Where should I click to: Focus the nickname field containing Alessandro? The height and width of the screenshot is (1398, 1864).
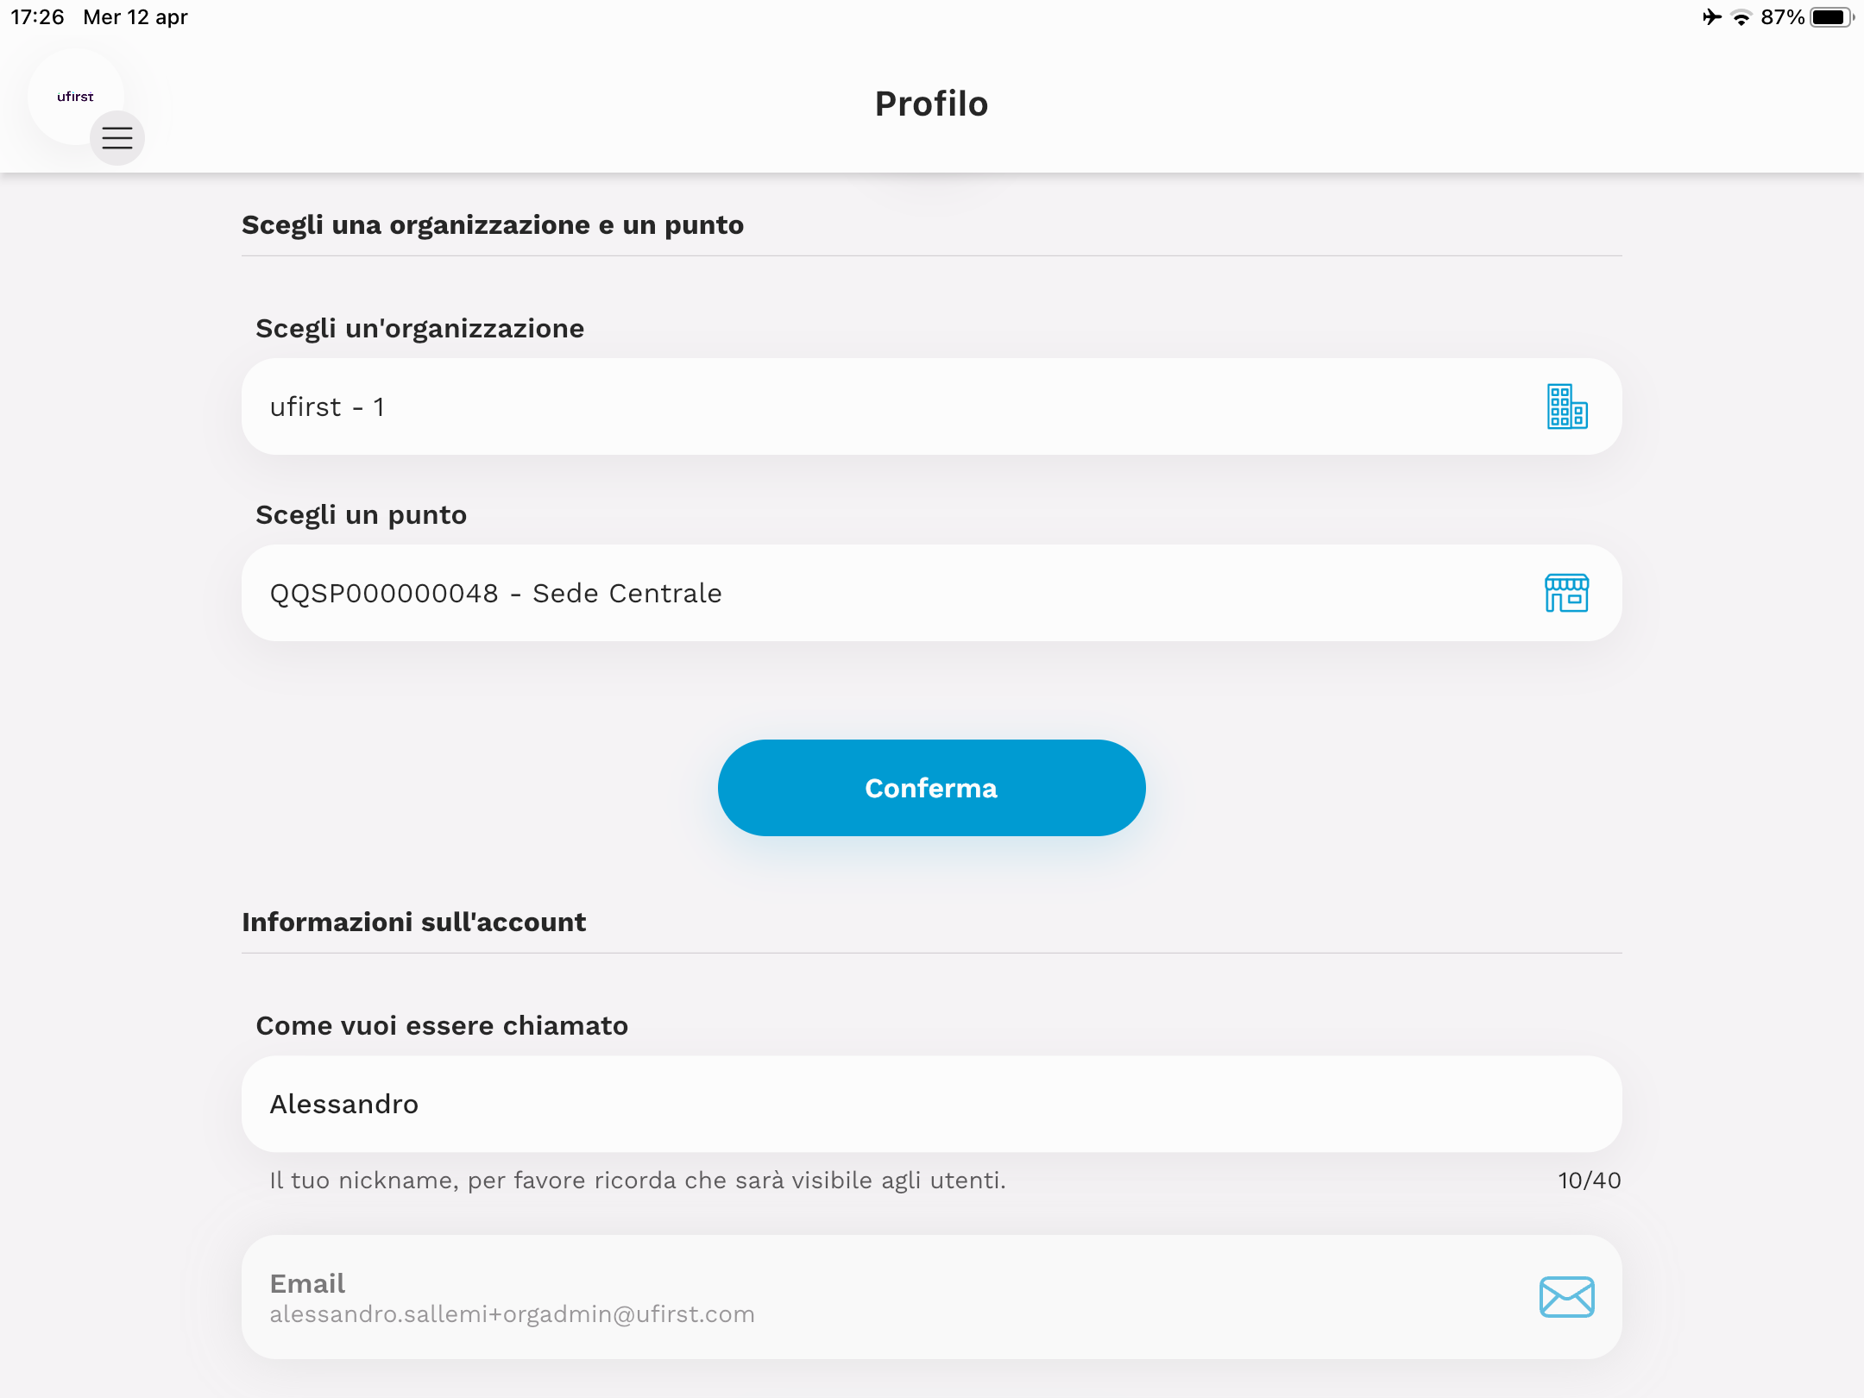(x=932, y=1104)
